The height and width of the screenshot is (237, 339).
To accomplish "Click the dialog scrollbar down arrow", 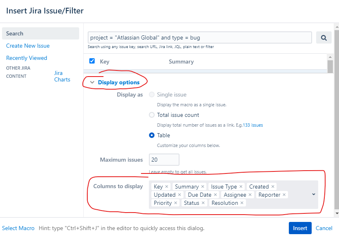I will tap(337, 213).
